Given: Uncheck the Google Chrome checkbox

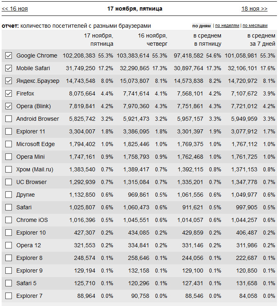Looking at the screenshot, I should pyautogui.click(x=9, y=55).
